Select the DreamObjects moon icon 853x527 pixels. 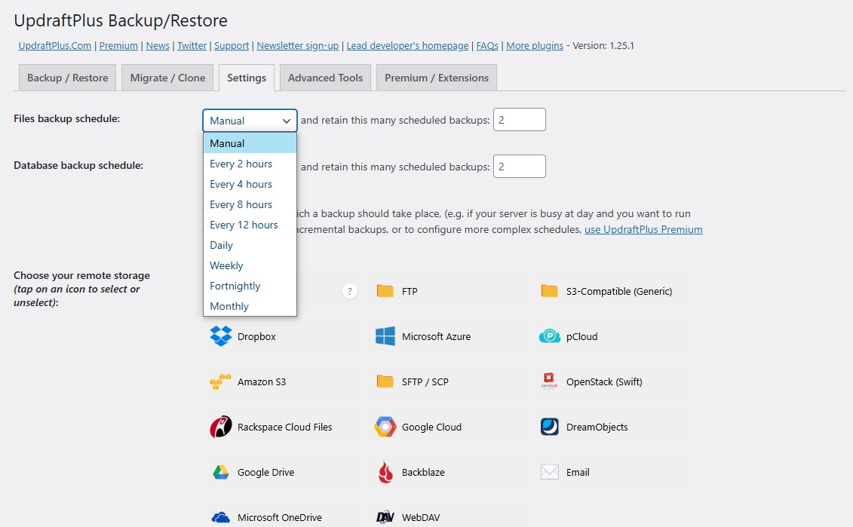pyautogui.click(x=550, y=427)
